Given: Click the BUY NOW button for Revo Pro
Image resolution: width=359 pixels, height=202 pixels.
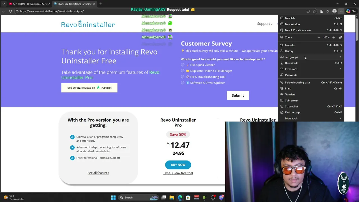Looking at the screenshot, I should [178, 165].
